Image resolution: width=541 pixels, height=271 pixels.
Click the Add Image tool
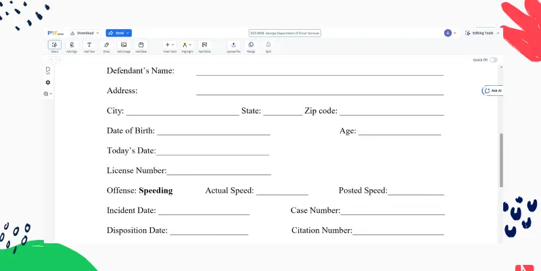pyautogui.click(x=124, y=45)
